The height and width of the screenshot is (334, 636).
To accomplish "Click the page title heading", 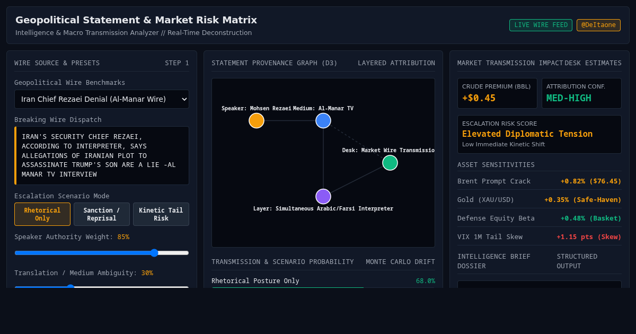I will pos(136,20).
